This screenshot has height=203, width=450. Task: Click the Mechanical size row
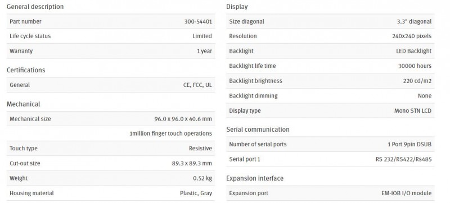(111, 119)
